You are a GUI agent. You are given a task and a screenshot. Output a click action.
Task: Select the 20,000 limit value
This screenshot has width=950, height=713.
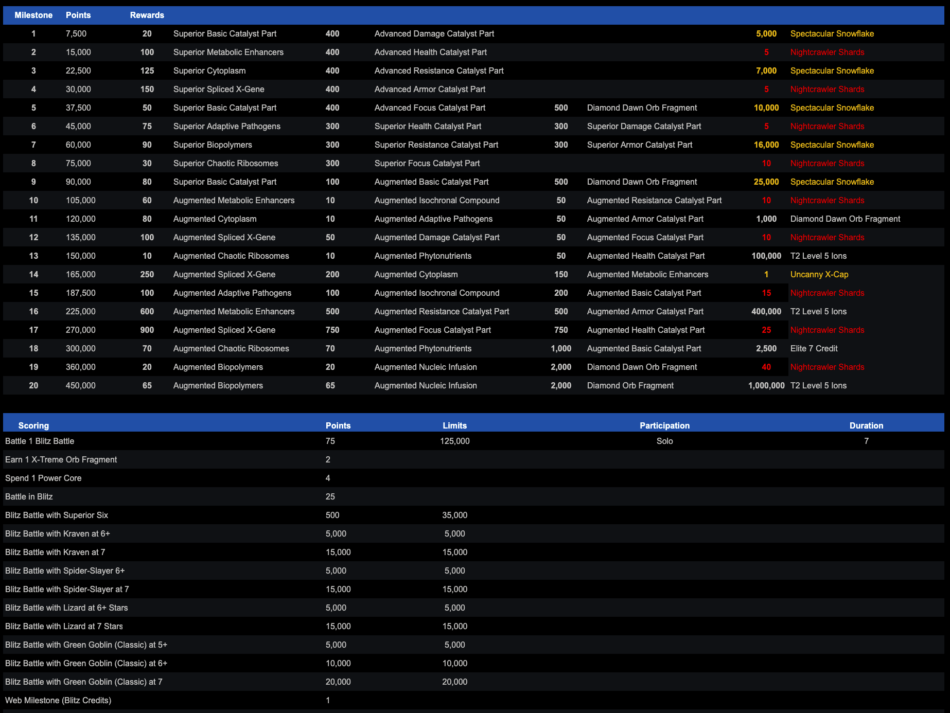(454, 682)
